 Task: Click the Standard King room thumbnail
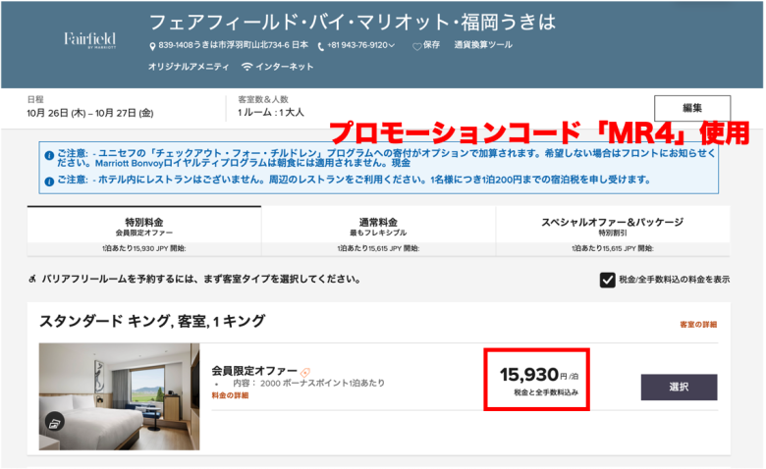coord(119,396)
